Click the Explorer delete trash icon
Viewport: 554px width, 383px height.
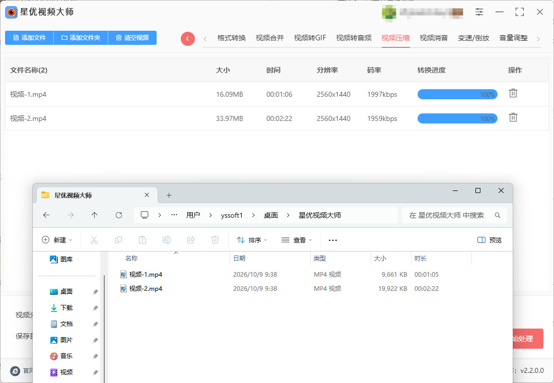coord(215,240)
